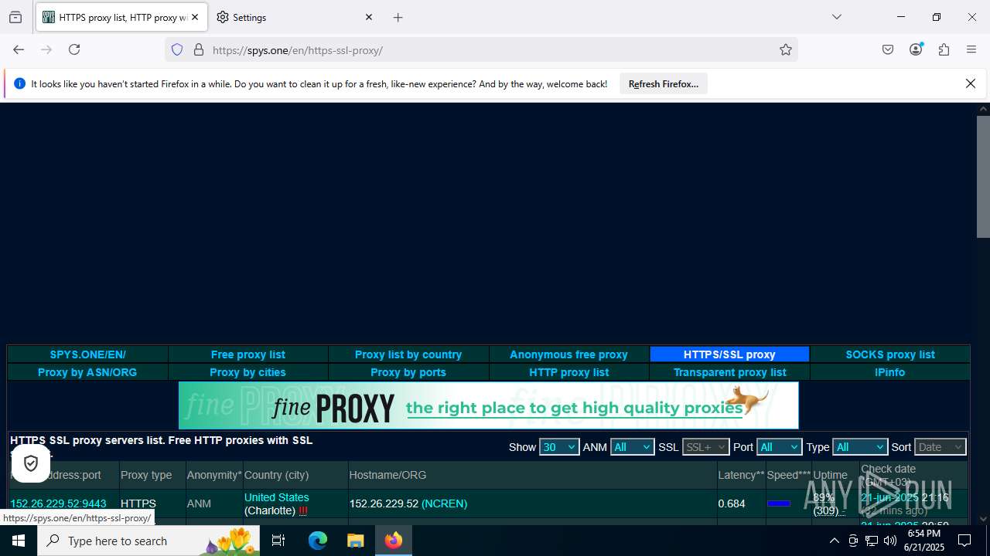Close the HTTPS proxy list tab

pos(195,17)
